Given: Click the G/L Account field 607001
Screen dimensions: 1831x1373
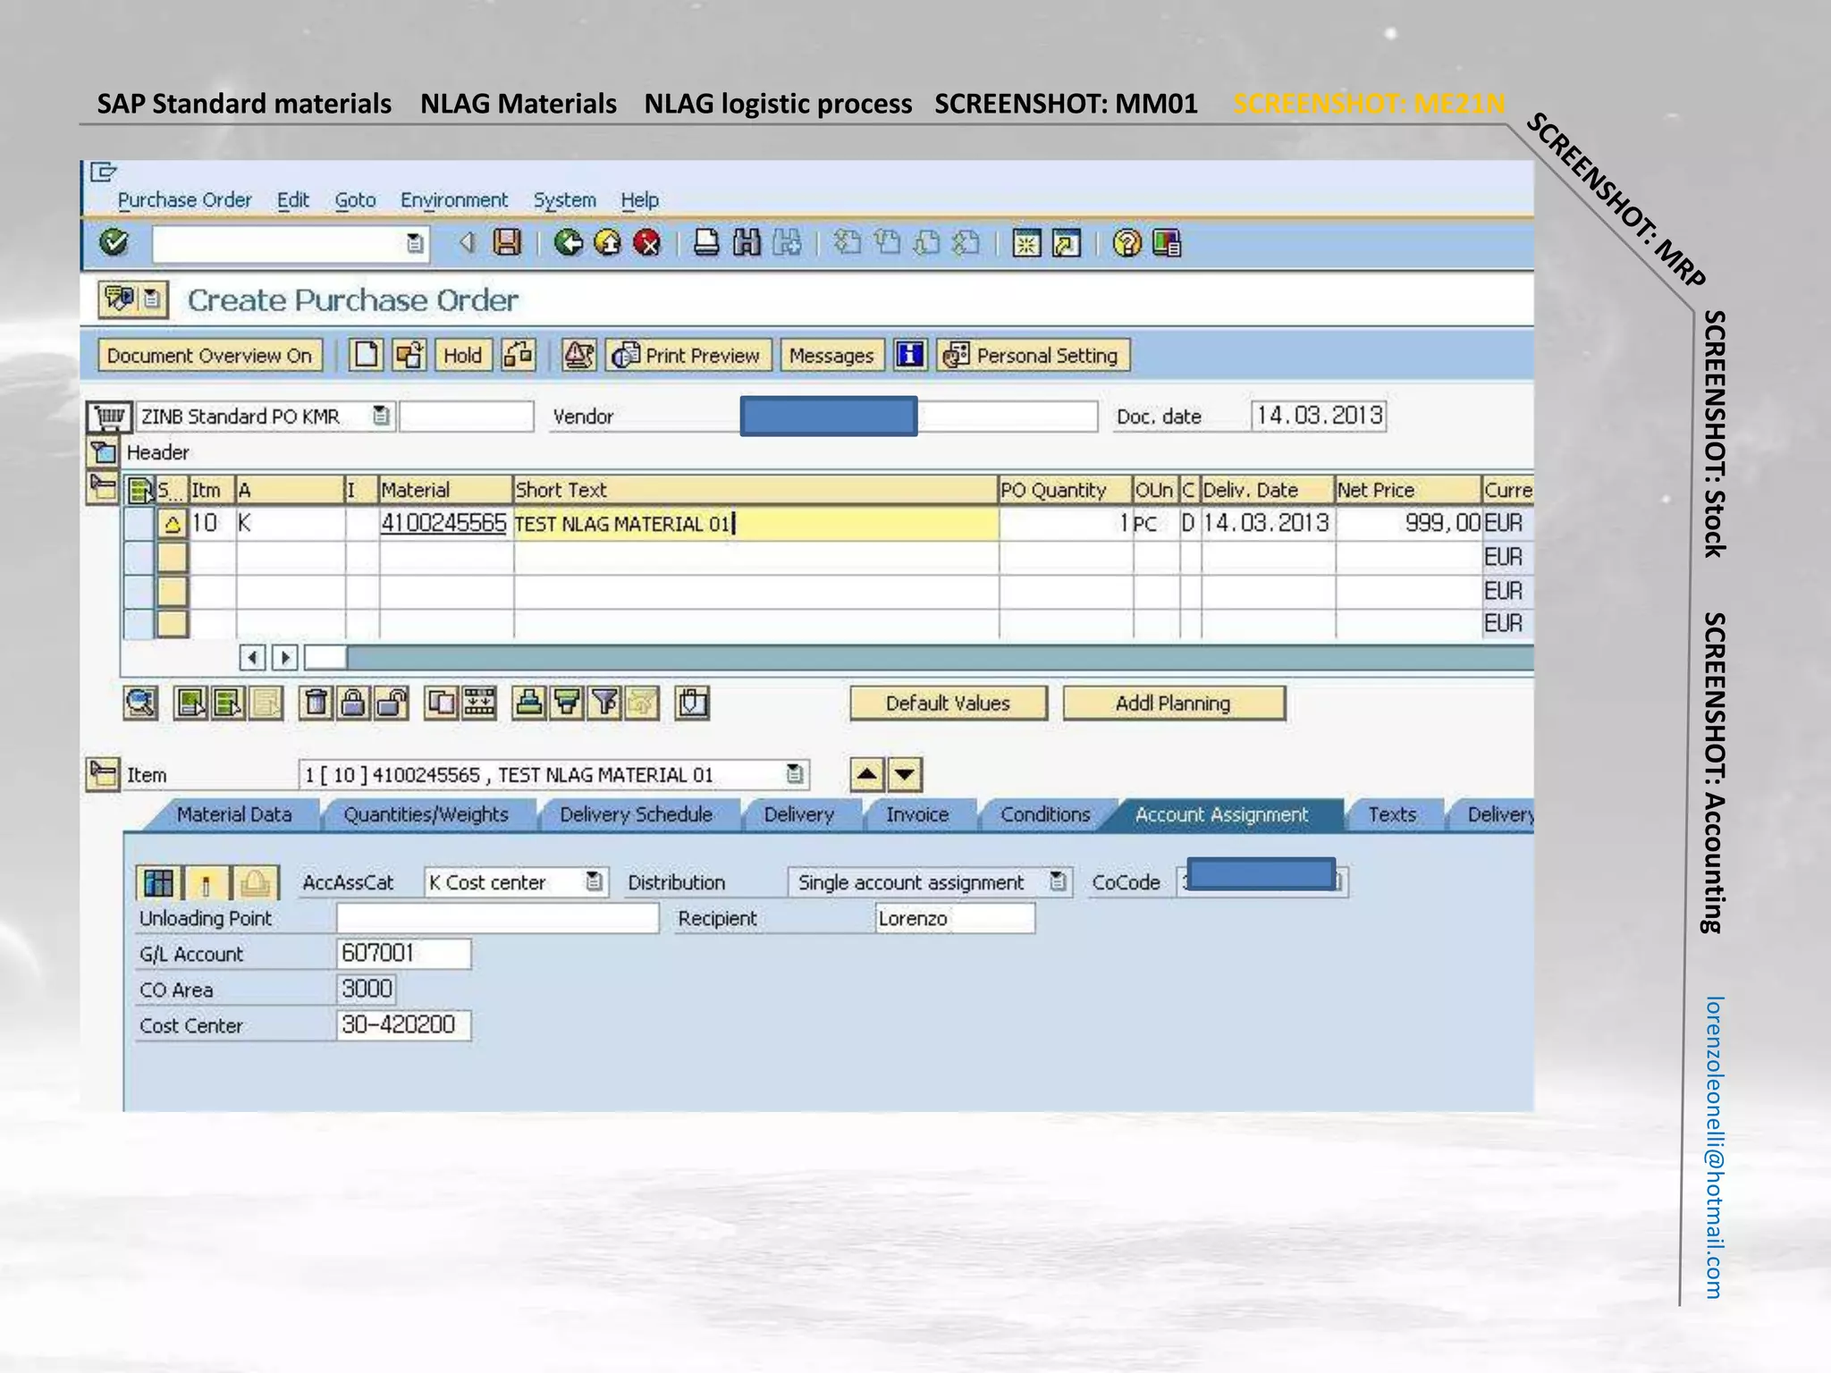Looking at the screenshot, I should pyautogui.click(x=403, y=954).
